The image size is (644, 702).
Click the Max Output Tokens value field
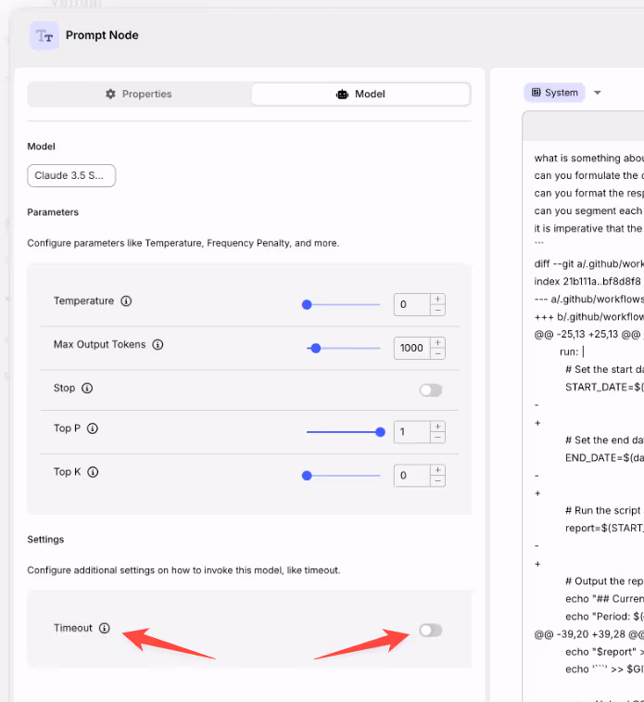click(x=412, y=348)
